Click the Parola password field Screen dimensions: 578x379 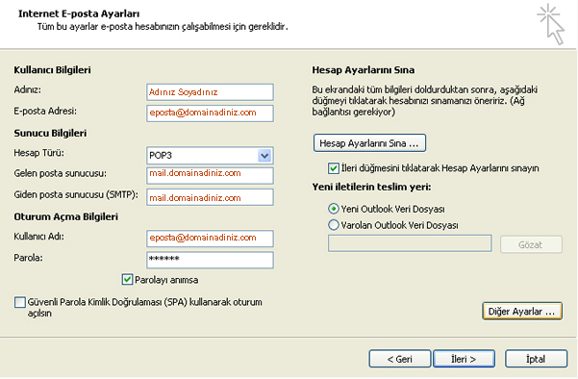coord(210,260)
